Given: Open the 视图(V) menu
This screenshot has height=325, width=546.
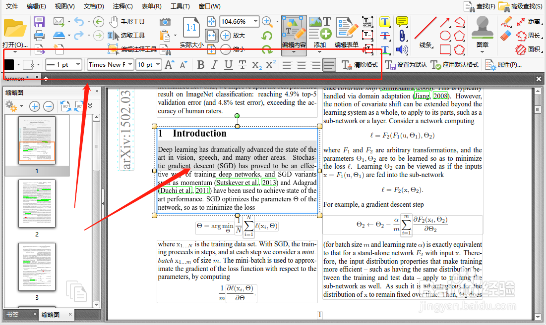Looking at the screenshot, I should [x=65, y=6].
